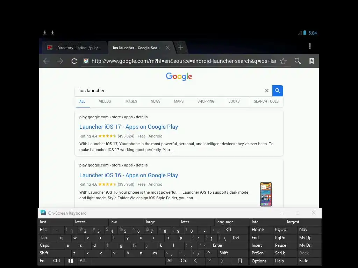
Task: Clear the Google search box text
Action: 267,91
